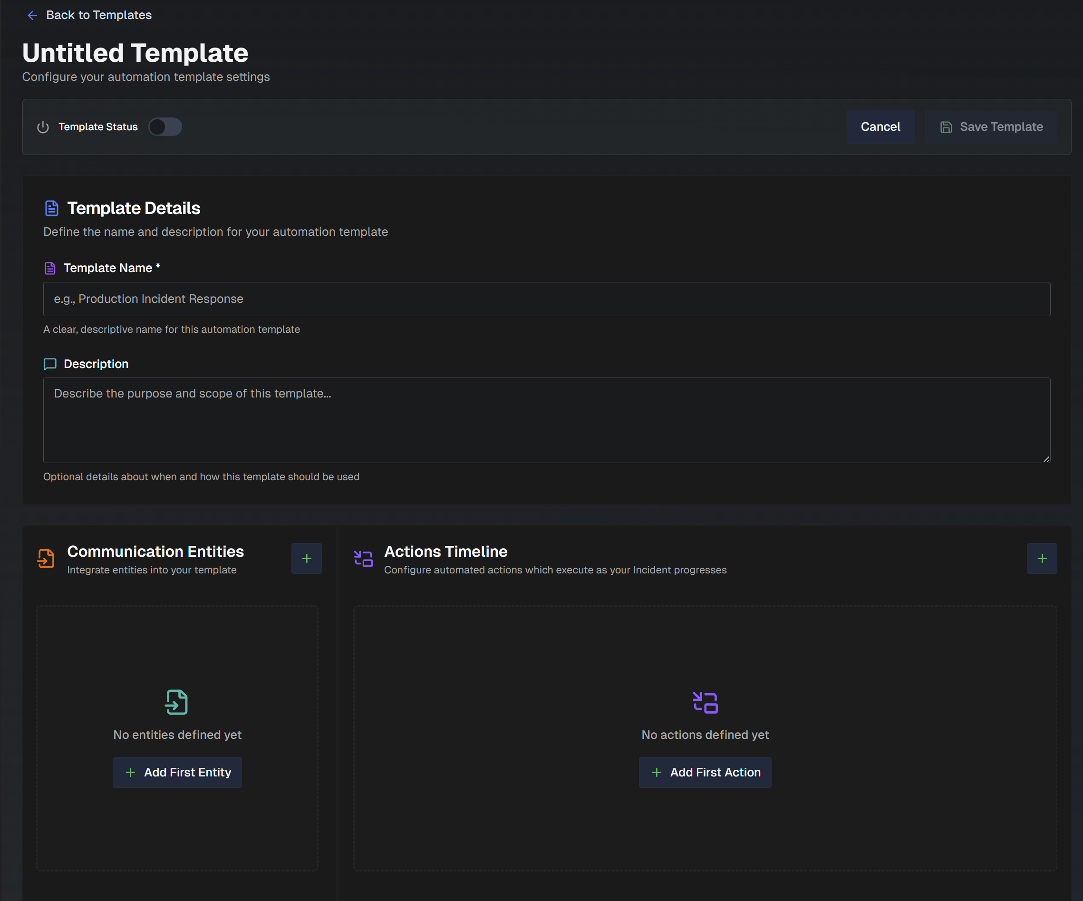Open the Back to Templates link

point(99,15)
